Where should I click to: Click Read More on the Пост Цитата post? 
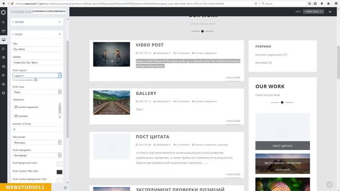click(x=233, y=175)
